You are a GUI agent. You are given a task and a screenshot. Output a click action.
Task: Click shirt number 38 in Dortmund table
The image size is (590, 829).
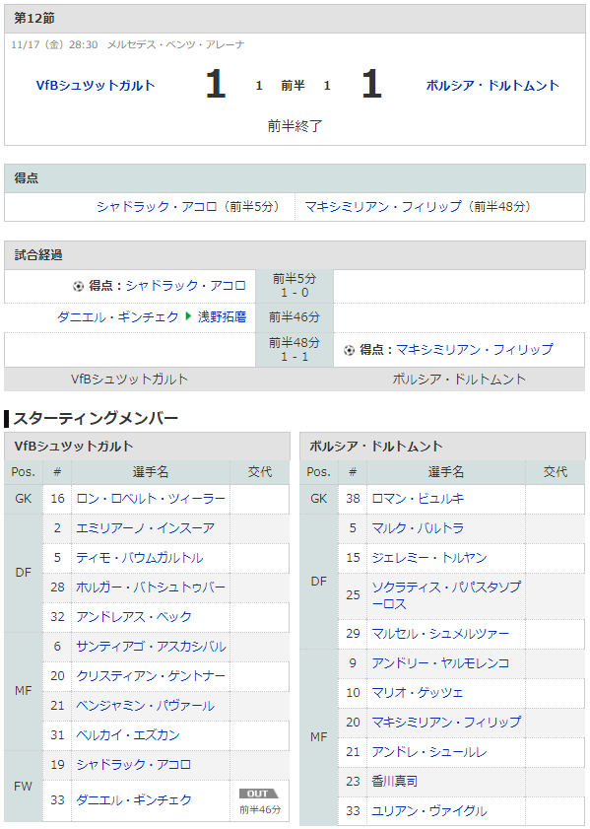click(353, 499)
